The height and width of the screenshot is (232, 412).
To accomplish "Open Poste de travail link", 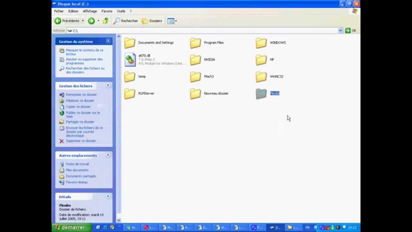I will click(77, 164).
